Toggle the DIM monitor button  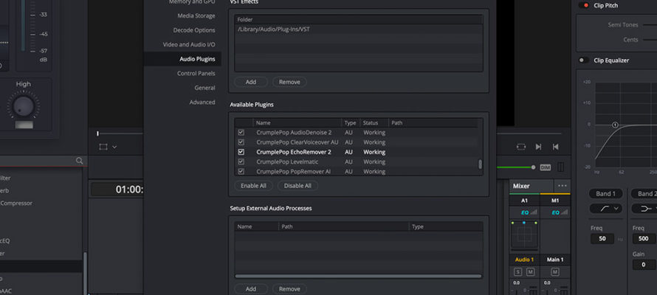coord(545,167)
